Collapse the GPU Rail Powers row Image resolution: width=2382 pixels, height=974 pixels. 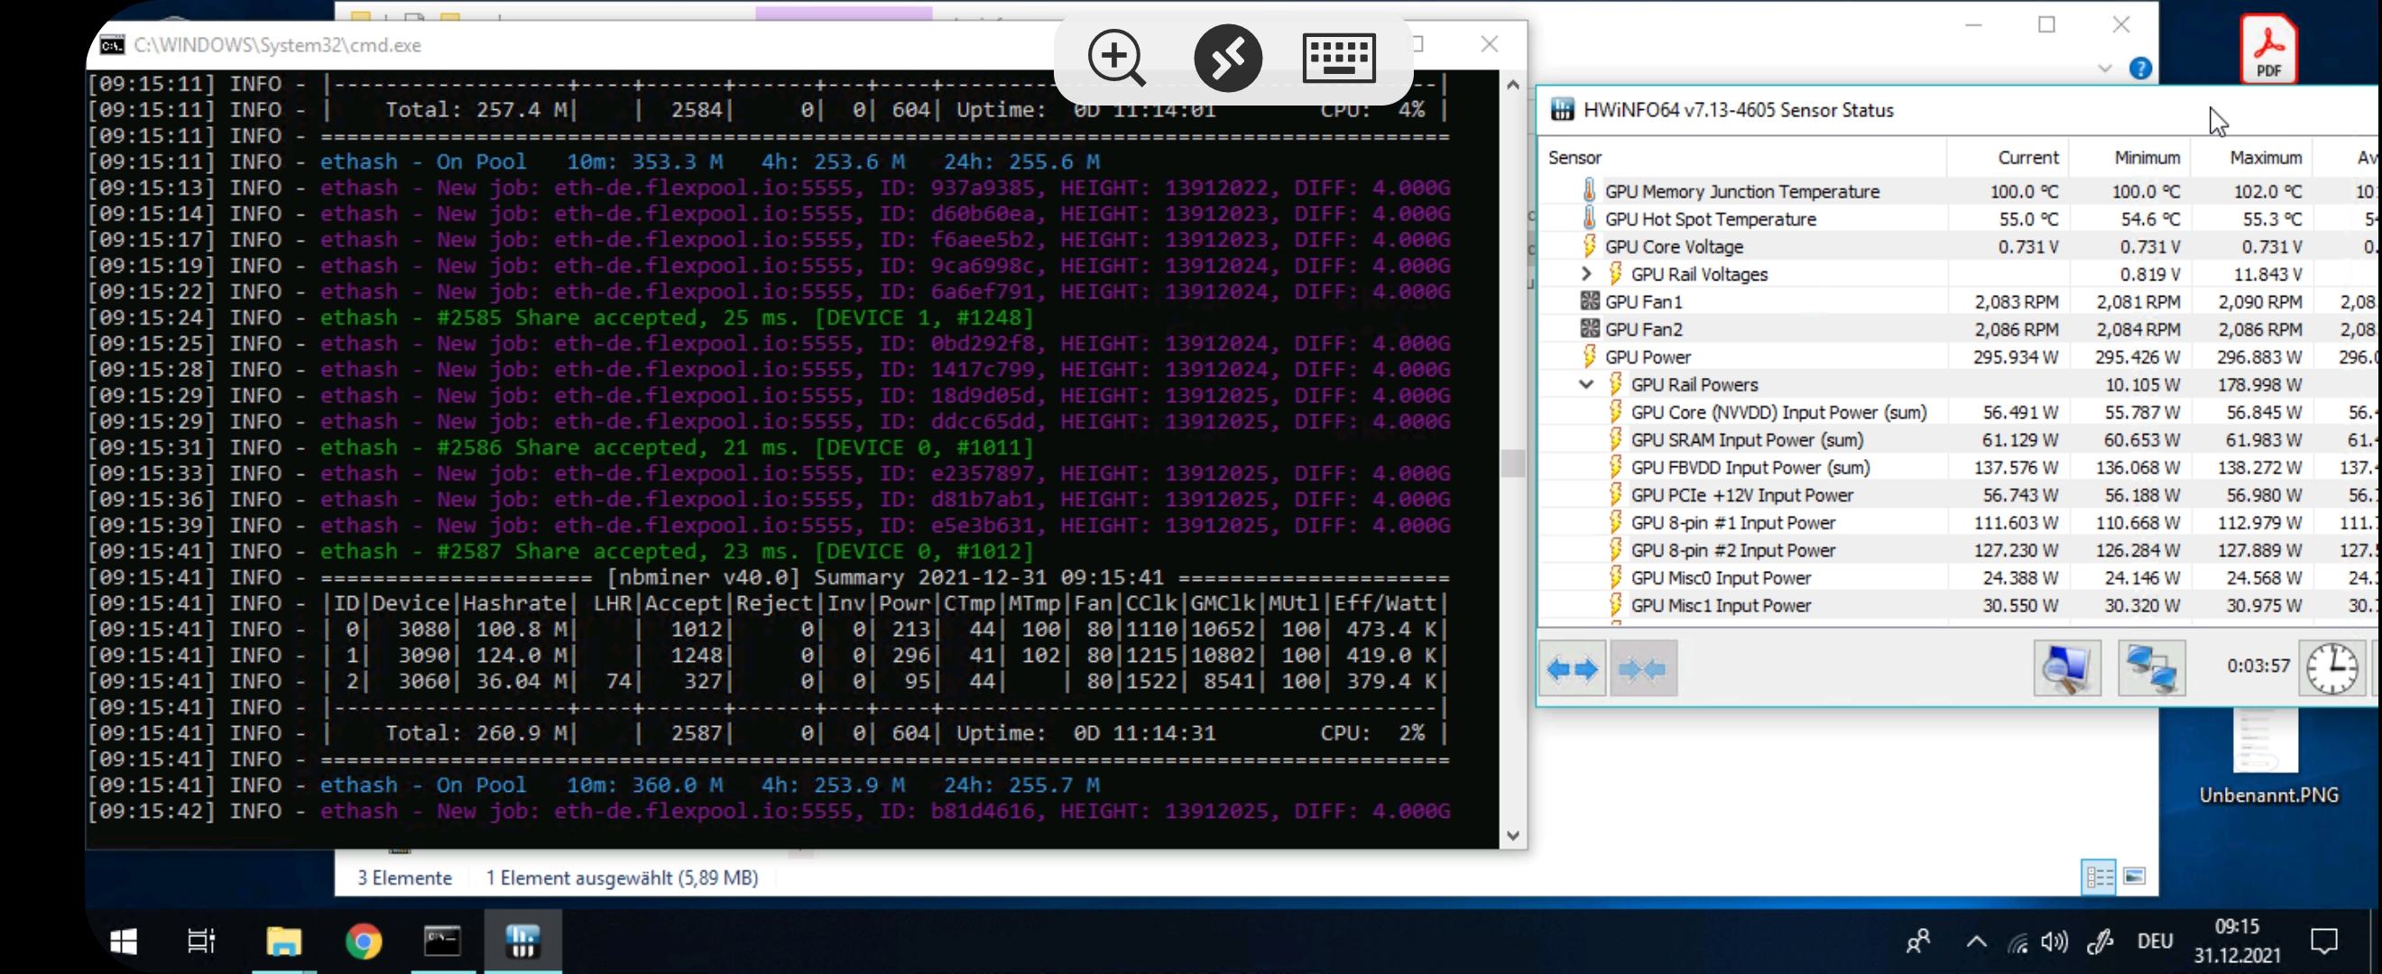1586,384
